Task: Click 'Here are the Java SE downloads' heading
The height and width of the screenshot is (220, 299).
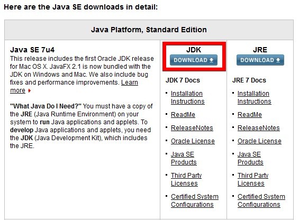Action: pyautogui.click(x=81, y=7)
